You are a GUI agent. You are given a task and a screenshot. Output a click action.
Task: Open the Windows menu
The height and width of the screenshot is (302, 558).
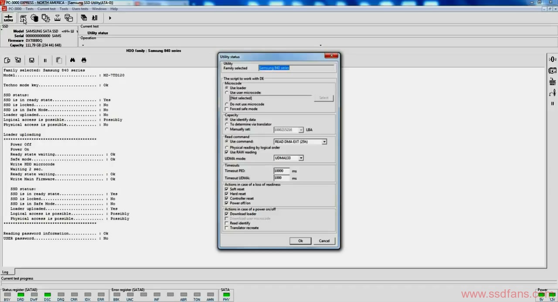point(99,9)
